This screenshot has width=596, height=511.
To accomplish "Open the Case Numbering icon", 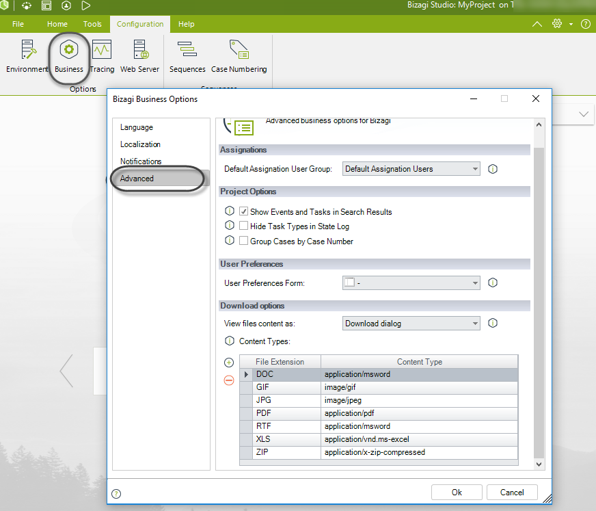I will (x=239, y=56).
